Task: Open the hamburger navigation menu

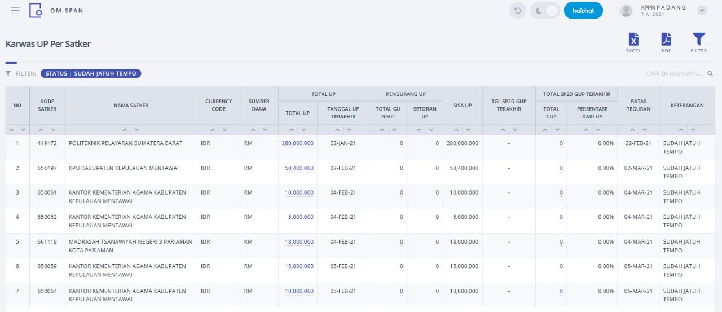Action: [x=15, y=11]
